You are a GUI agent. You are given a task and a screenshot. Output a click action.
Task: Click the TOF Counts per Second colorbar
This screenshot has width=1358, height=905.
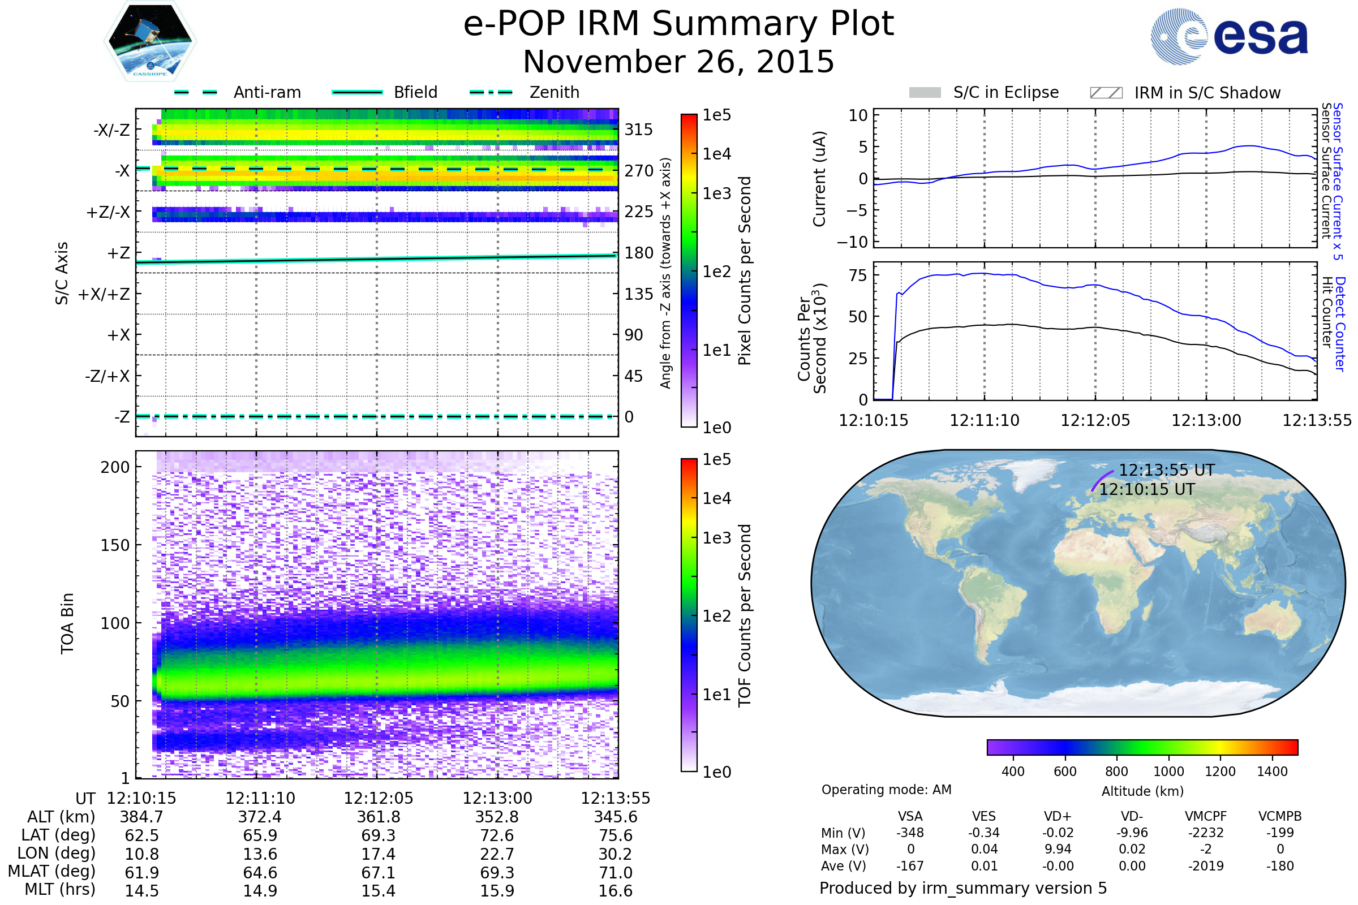click(x=689, y=615)
